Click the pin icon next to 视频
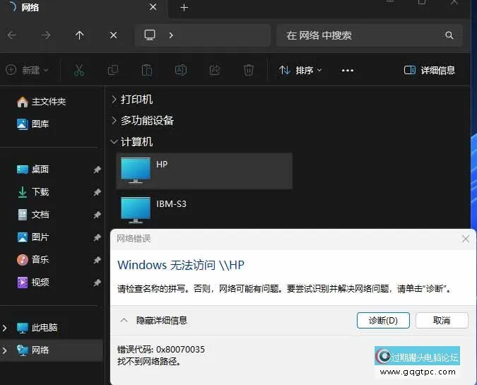 click(x=97, y=283)
